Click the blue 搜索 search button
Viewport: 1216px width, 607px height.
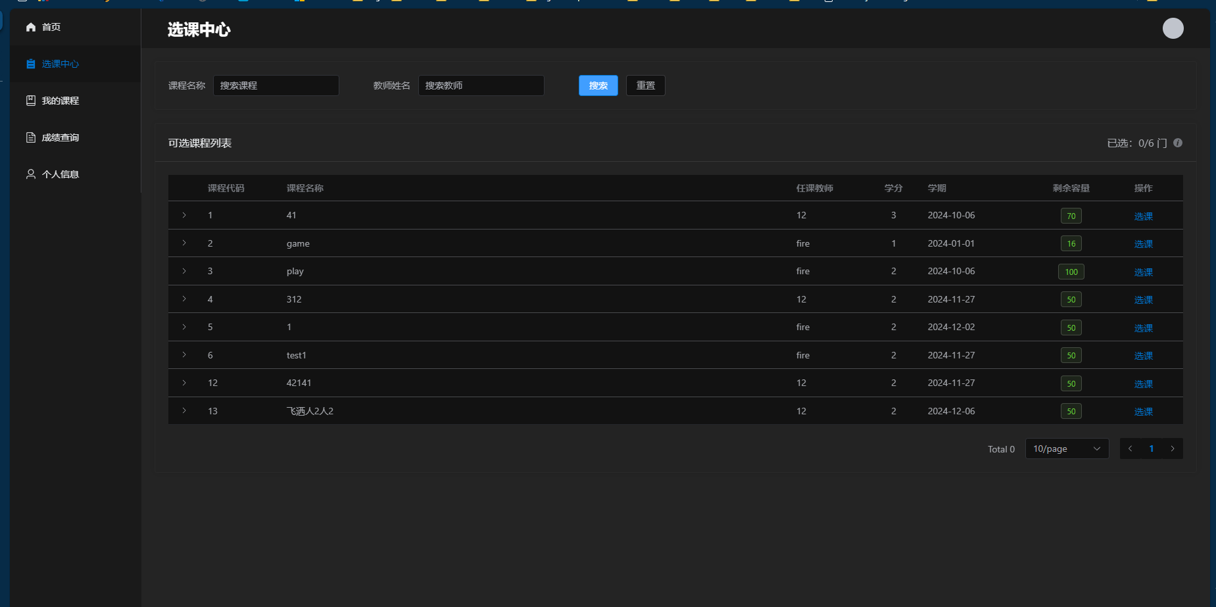click(598, 85)
